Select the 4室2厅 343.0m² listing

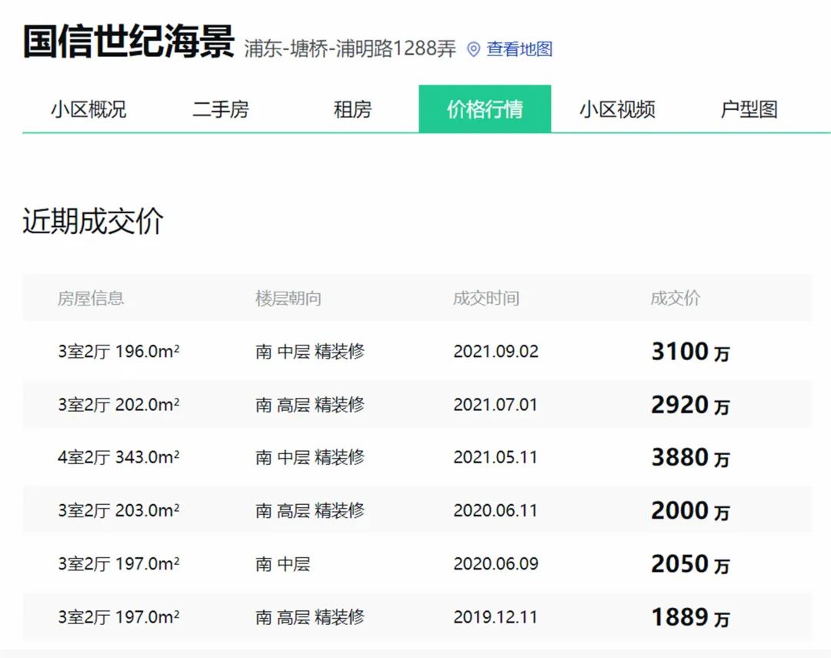pyautogui.click(x=118, y=457)
